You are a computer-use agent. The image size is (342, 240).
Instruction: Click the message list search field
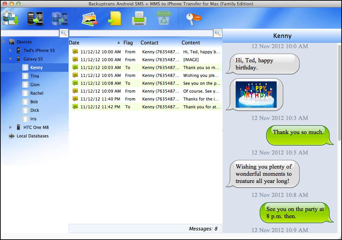pyautogui.click(x=141, y=33)
